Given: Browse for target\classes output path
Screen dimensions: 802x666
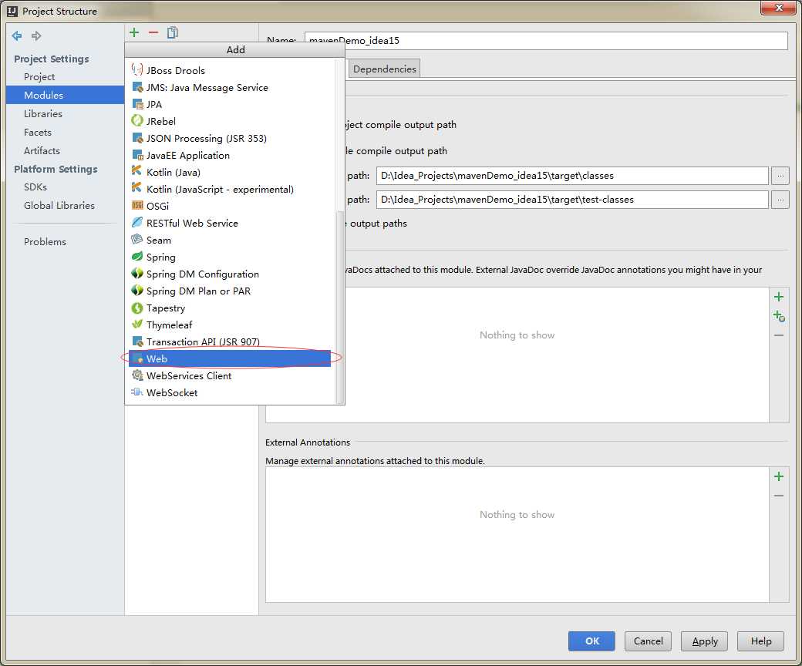Looking at the screenshot, I should point(780,175).
